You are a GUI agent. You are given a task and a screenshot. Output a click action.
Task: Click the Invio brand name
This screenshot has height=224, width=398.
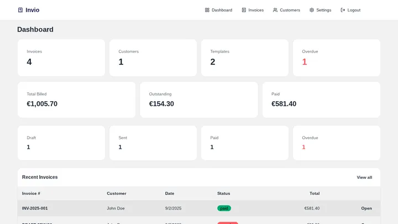point(32,10)
